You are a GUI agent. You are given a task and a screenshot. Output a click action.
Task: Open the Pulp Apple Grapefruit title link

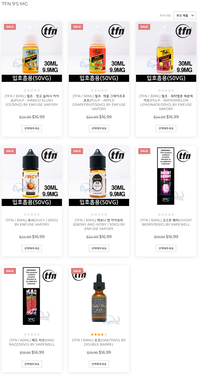pos(99,102)
